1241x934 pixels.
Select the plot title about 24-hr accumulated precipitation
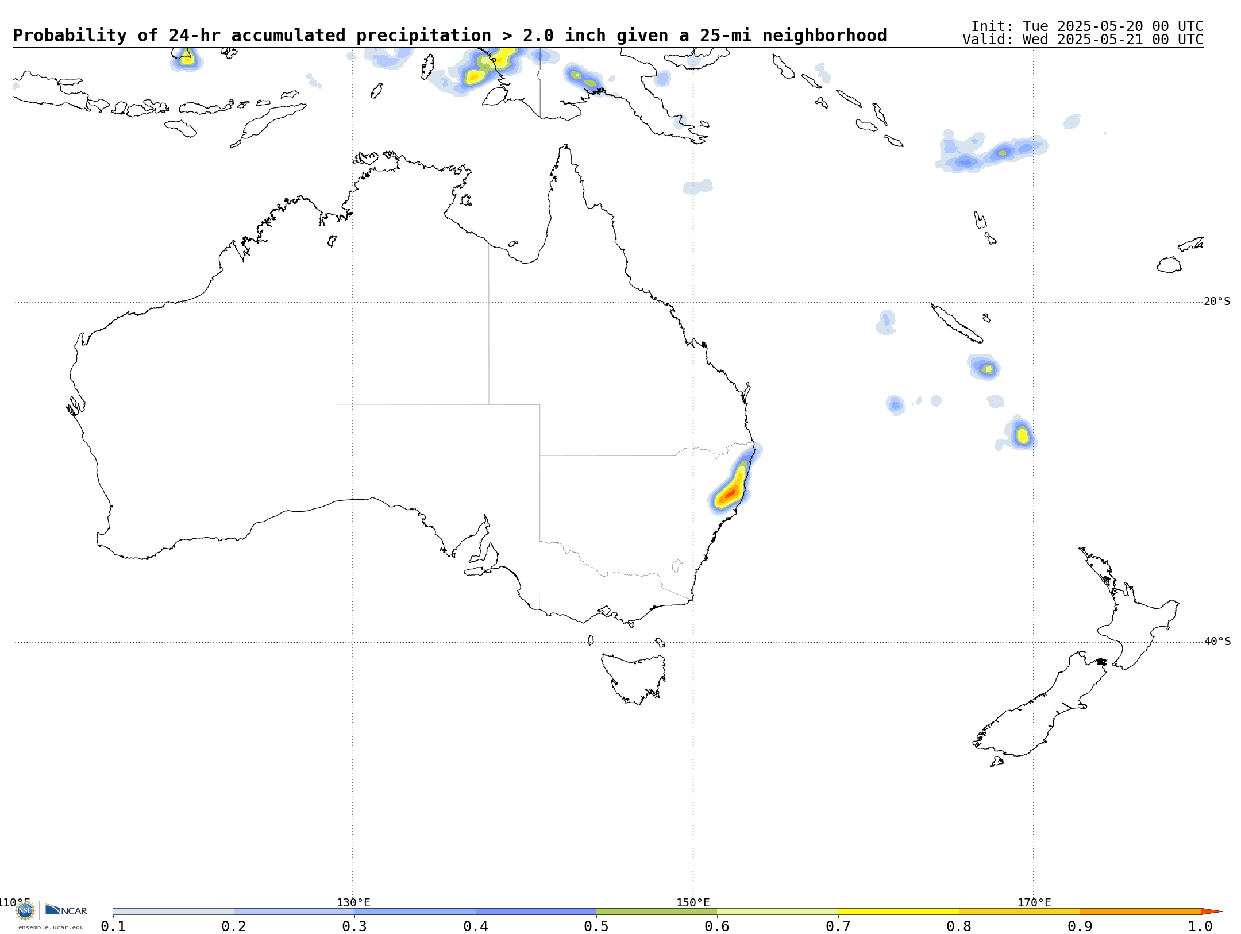pos(450,36)
